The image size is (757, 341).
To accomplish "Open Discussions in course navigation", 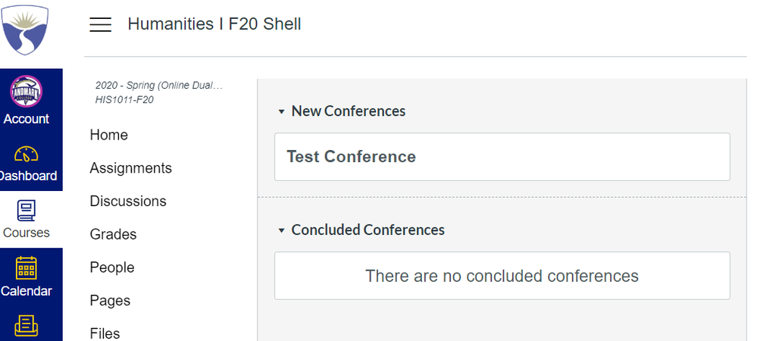I will 128,202.
